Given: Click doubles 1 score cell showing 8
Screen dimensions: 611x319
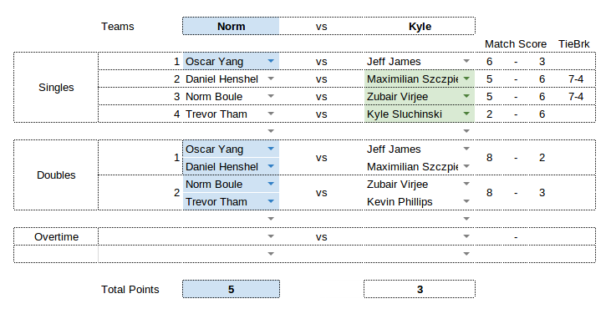Looking at the screenshot, I should (490, 158).
